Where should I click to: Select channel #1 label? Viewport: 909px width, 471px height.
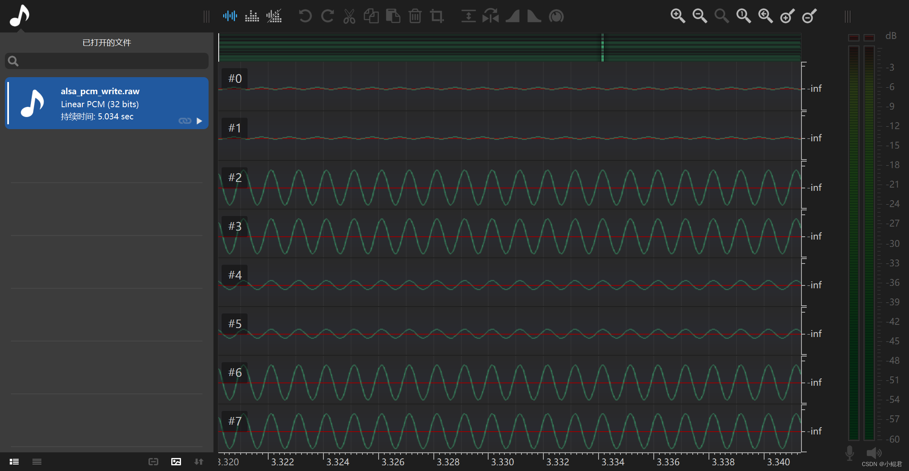pos(235,128)
